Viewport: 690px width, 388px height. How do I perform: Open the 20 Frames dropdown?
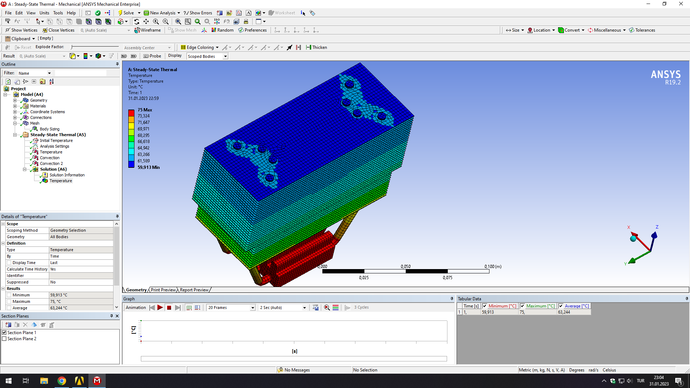(253, 308)
